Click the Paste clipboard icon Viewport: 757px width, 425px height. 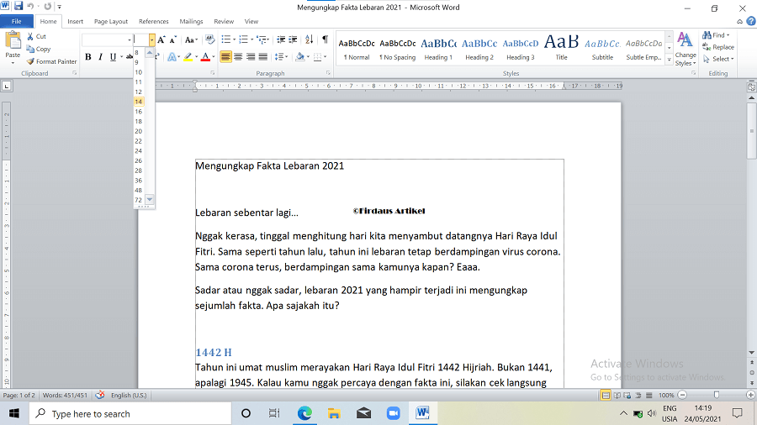pyautogui.click(x=13, y=41)
